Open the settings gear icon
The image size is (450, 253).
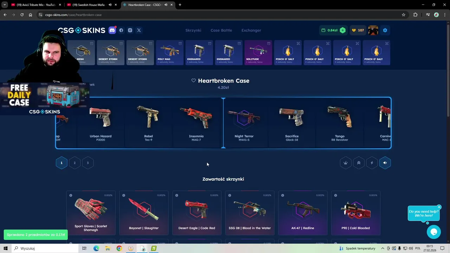385,30
